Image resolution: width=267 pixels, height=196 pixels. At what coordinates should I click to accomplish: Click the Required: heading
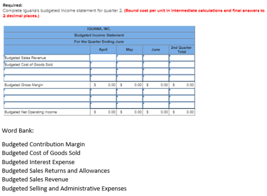pyautogui.click(x=12, y=5)
